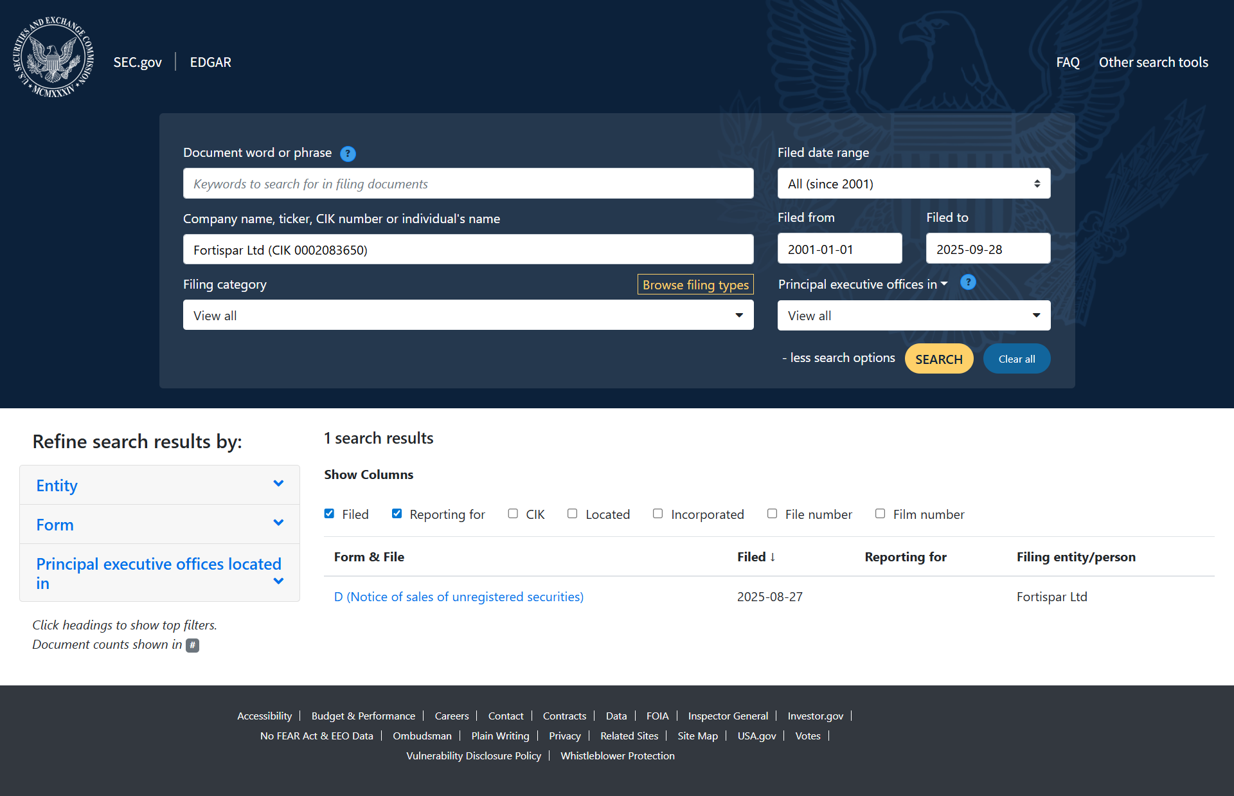Screen dimensions: 1234x796
Task: Click the document count hash badge
Action: tap(192, 645)
